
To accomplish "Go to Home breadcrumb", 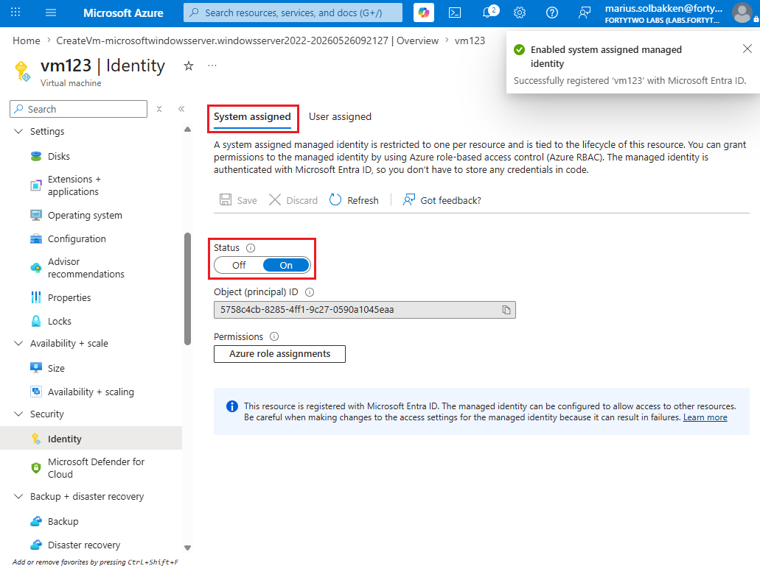I will 27,40.
